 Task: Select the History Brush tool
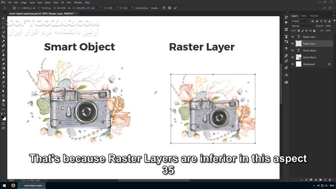[x=3, y=59]
